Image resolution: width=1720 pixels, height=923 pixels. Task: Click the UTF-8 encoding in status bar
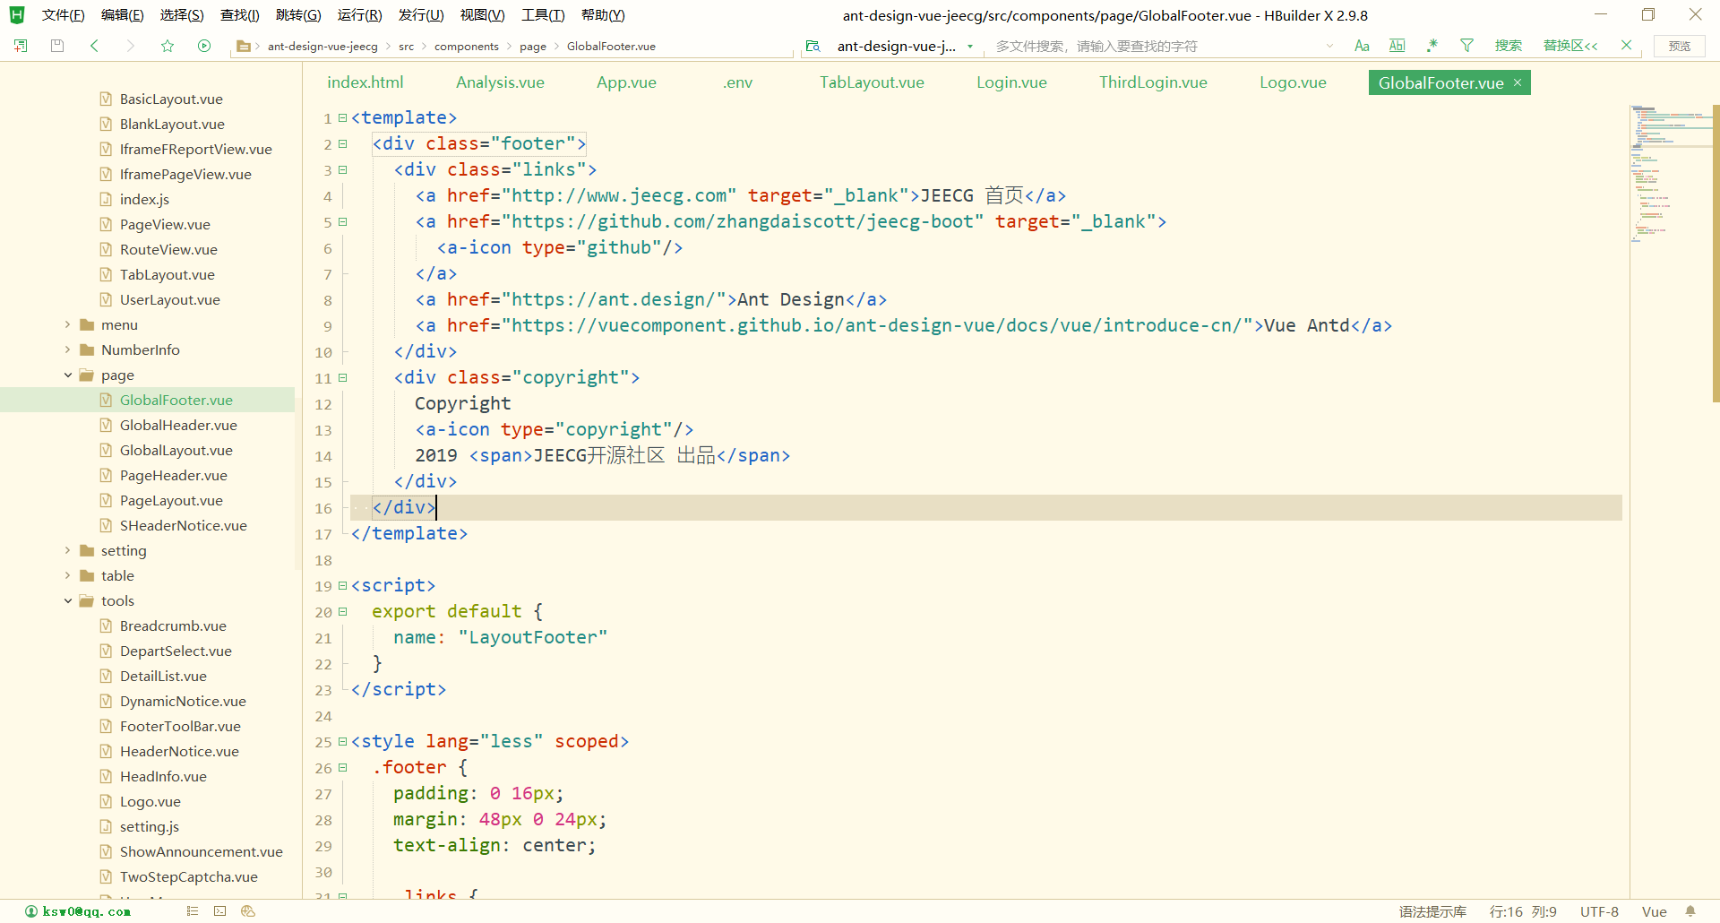(x=1599, y=911)
